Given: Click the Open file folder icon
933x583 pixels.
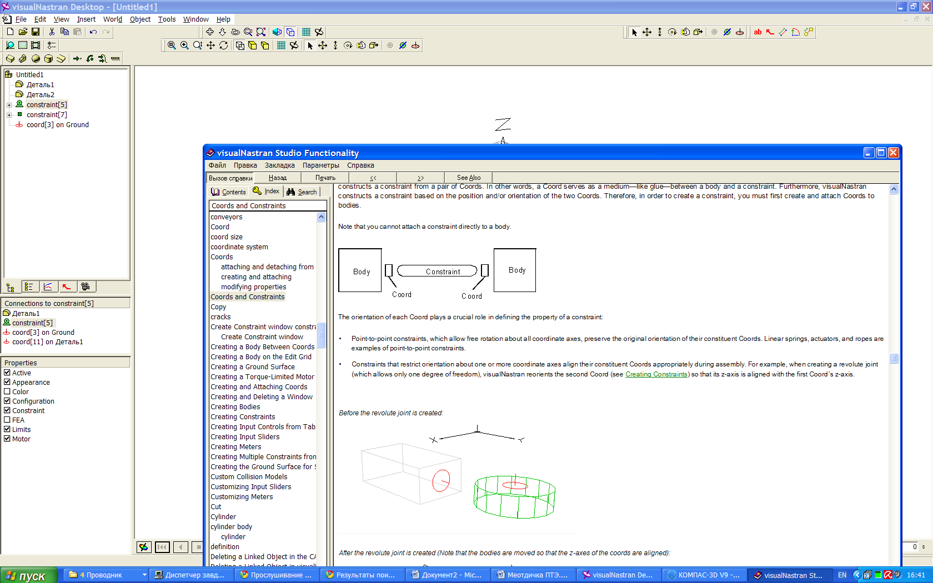Looking at the screenshot, I should (23, 32).
